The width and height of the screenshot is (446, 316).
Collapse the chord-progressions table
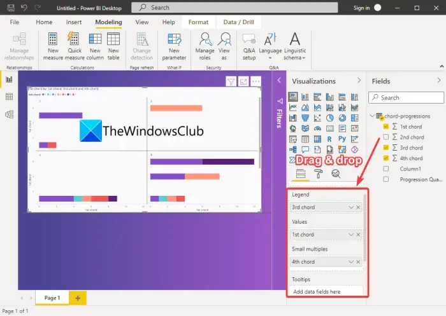[372, 116]
